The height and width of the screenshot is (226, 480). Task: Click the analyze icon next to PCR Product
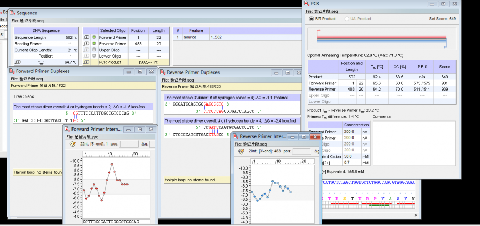pos(86,62)
